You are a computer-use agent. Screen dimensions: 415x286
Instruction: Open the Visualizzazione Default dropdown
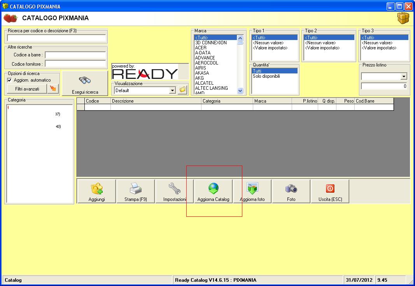click(172, 91)
